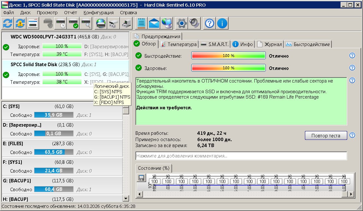Open the report notepad toolbar icon

click(x=141, y=24)
